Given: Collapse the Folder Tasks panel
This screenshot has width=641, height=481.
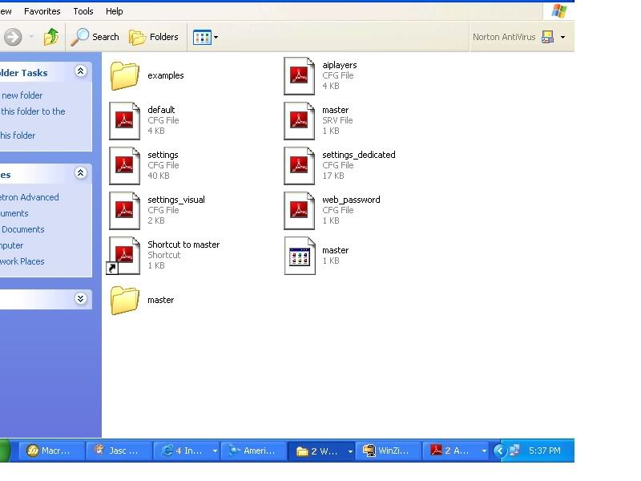Looking at the screenshot, I should click(80, 72).
